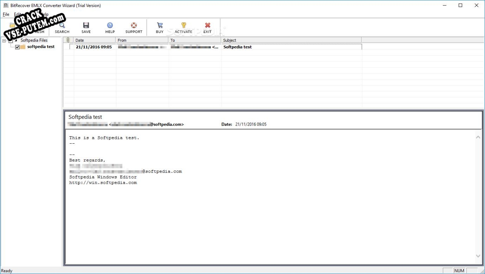The width and height of the screenshot is (485, 274).
Task: Select email dated 21/11/2016 09:05
Action: (94, 47)
